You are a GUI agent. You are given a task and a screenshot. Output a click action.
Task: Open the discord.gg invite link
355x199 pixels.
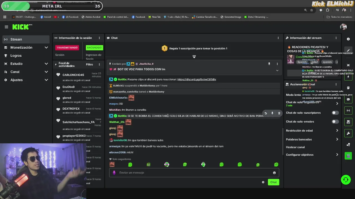[197, 79]
